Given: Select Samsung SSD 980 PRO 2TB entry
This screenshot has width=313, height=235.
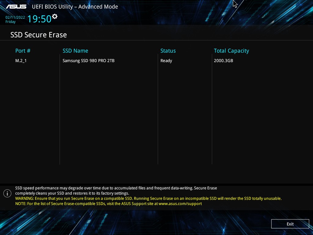Looking at the screenshot, I should [88, 61].
